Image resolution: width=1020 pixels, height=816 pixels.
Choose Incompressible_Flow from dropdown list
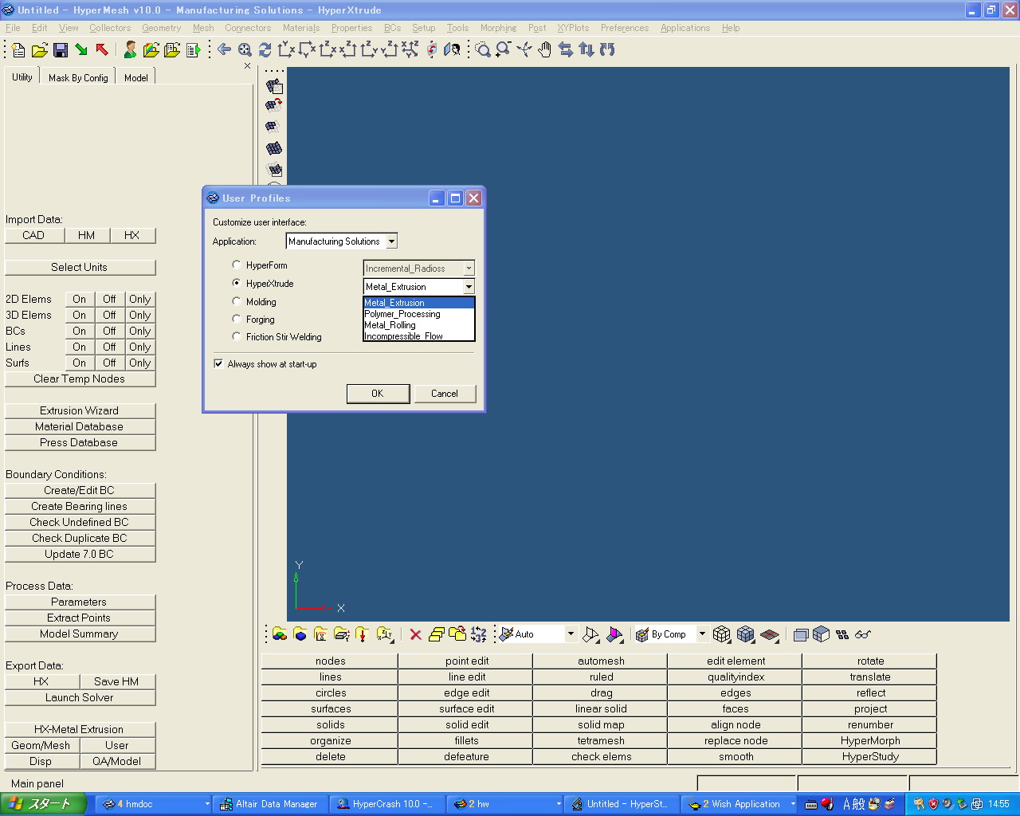point(419,336)
